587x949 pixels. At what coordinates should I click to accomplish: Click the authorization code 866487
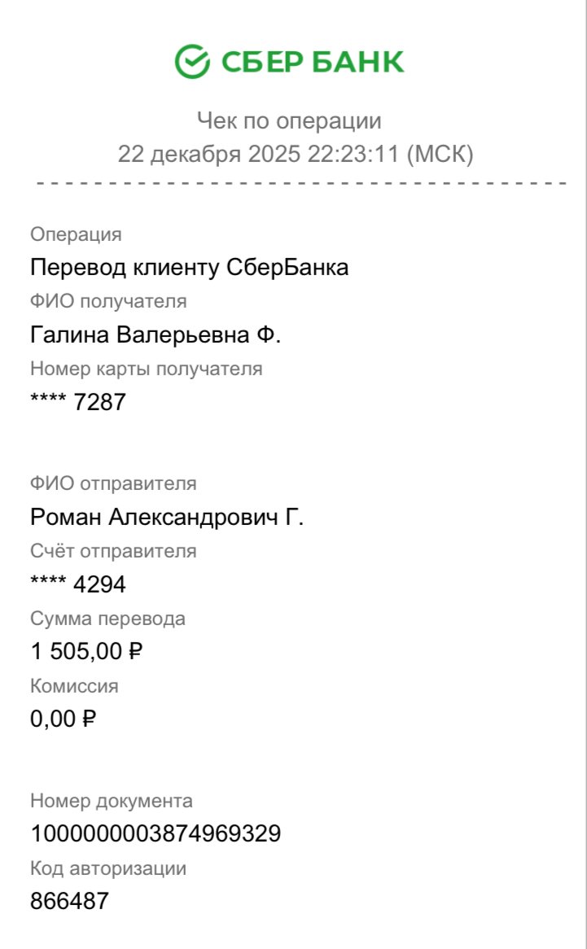pyautogui.click(x=69, y=901)
